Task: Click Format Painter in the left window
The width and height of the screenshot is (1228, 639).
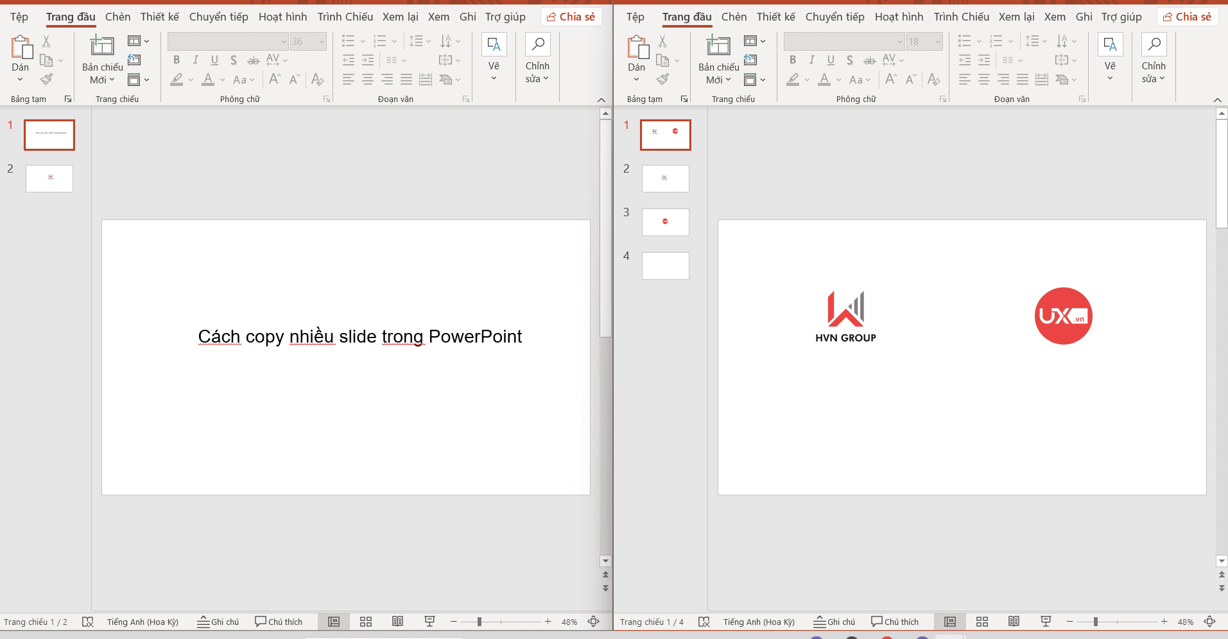Action: (46, 80)
